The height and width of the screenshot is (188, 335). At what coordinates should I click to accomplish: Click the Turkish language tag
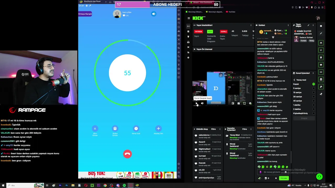click(303, 41)
